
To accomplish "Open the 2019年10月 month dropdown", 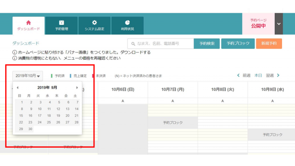I will click(28, 76).
